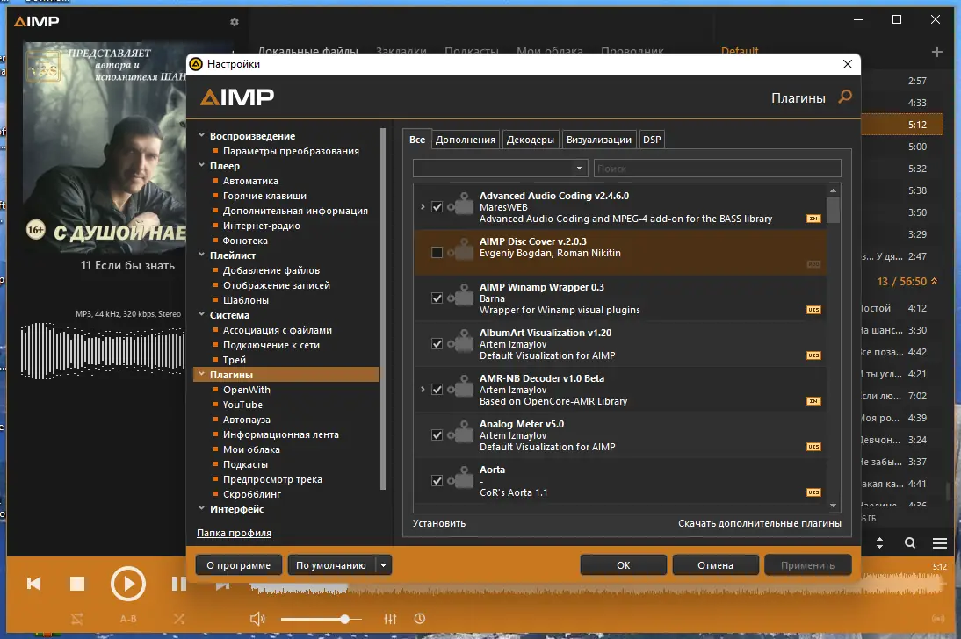
Task: Click the VIS badge of AIMP Winamp Wrapper
Action: (813, 310)
